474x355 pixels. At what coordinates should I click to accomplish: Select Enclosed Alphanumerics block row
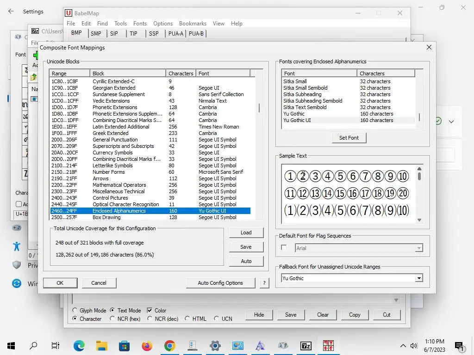150,211
